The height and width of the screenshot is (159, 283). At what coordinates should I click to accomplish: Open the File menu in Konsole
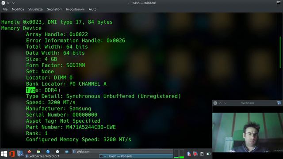click(5, 9)
